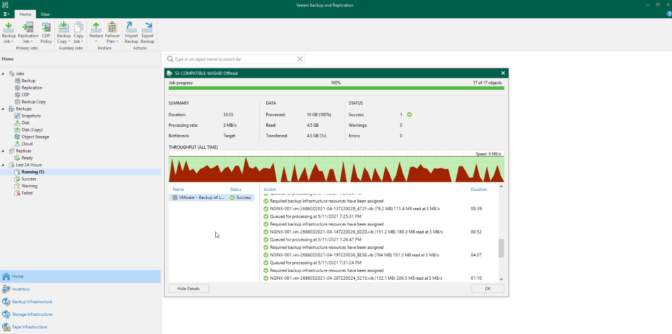Open the Backup Job ribbon button
Image resolution: width=672 pixels, height=334 pixels.
click(x=8, y=32)
